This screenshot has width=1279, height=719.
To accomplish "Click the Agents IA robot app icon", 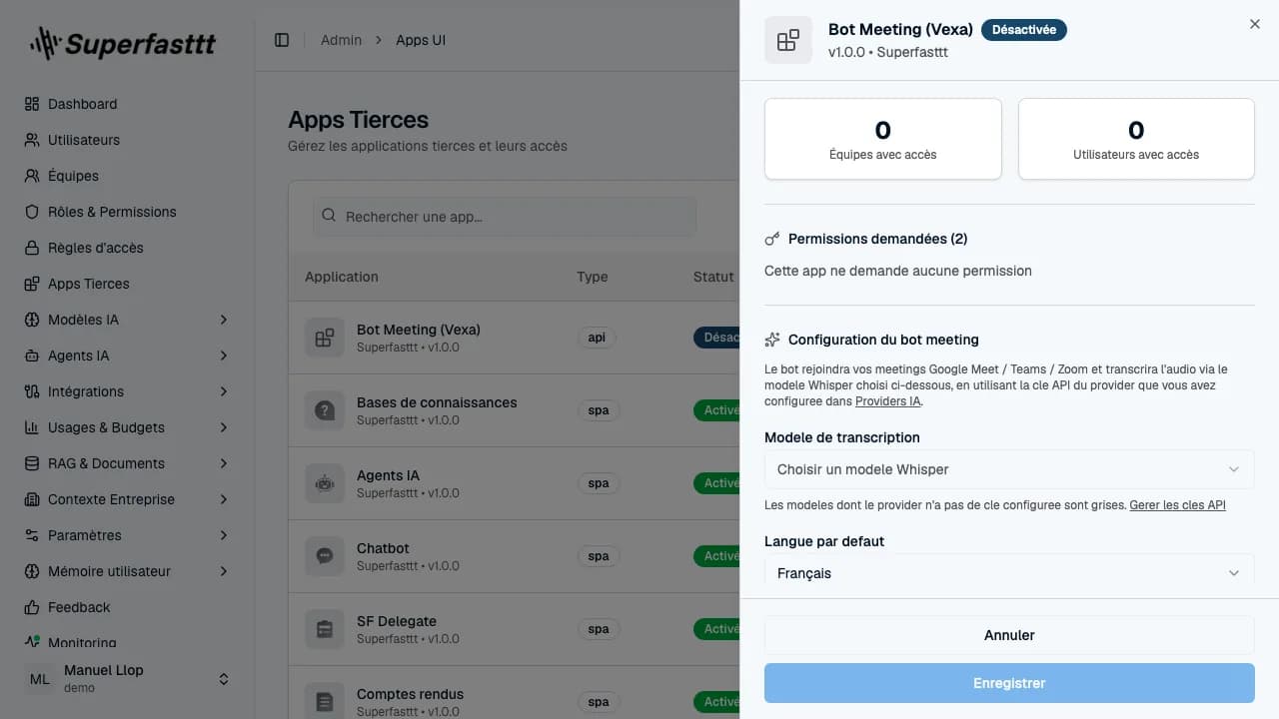I will tap(325, 483).
